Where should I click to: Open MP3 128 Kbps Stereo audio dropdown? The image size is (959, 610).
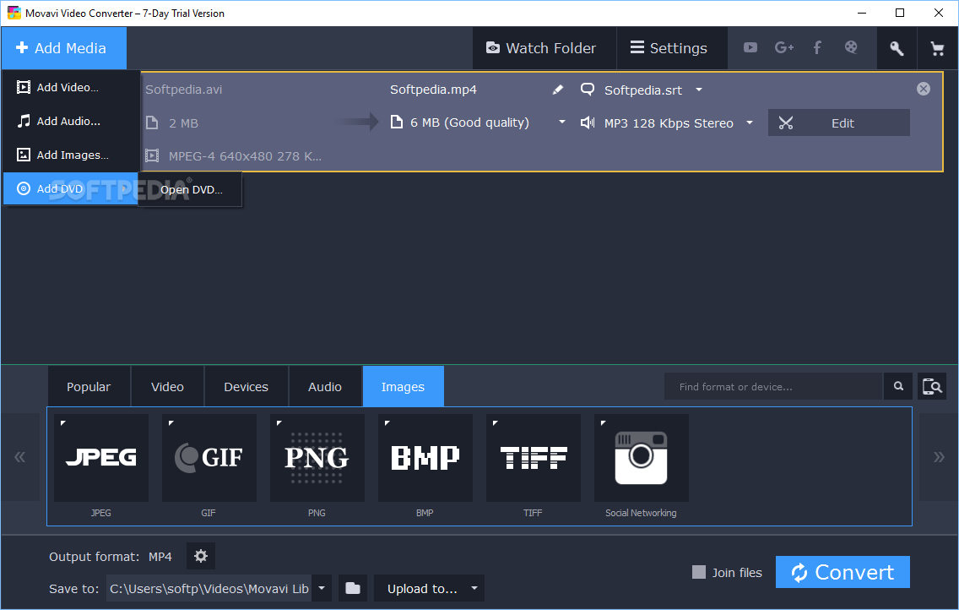pos(750,123)
